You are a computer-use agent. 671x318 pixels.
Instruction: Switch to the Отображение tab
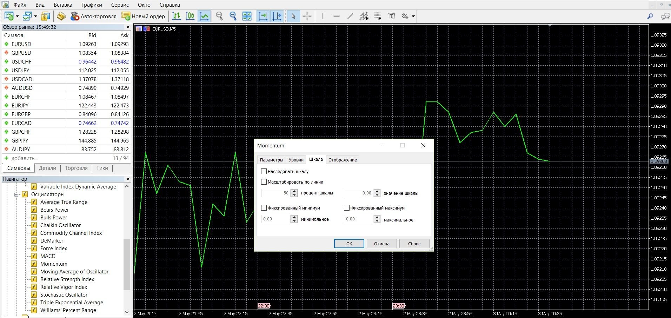(x=343, y=160)
